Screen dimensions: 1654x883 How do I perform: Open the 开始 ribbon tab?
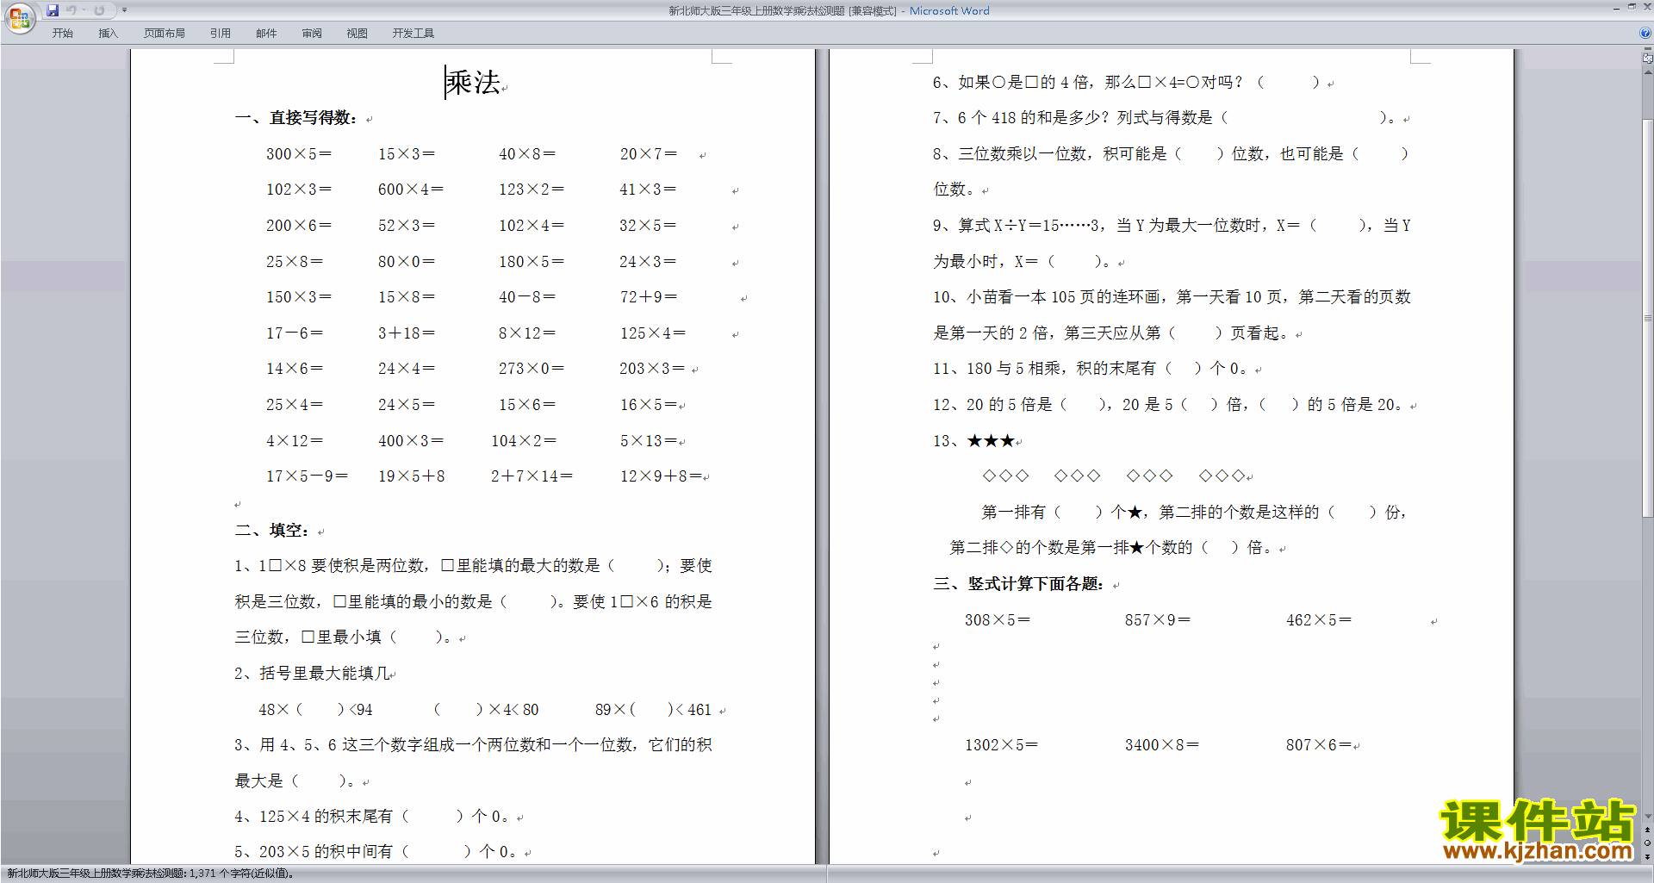[62, 33]
